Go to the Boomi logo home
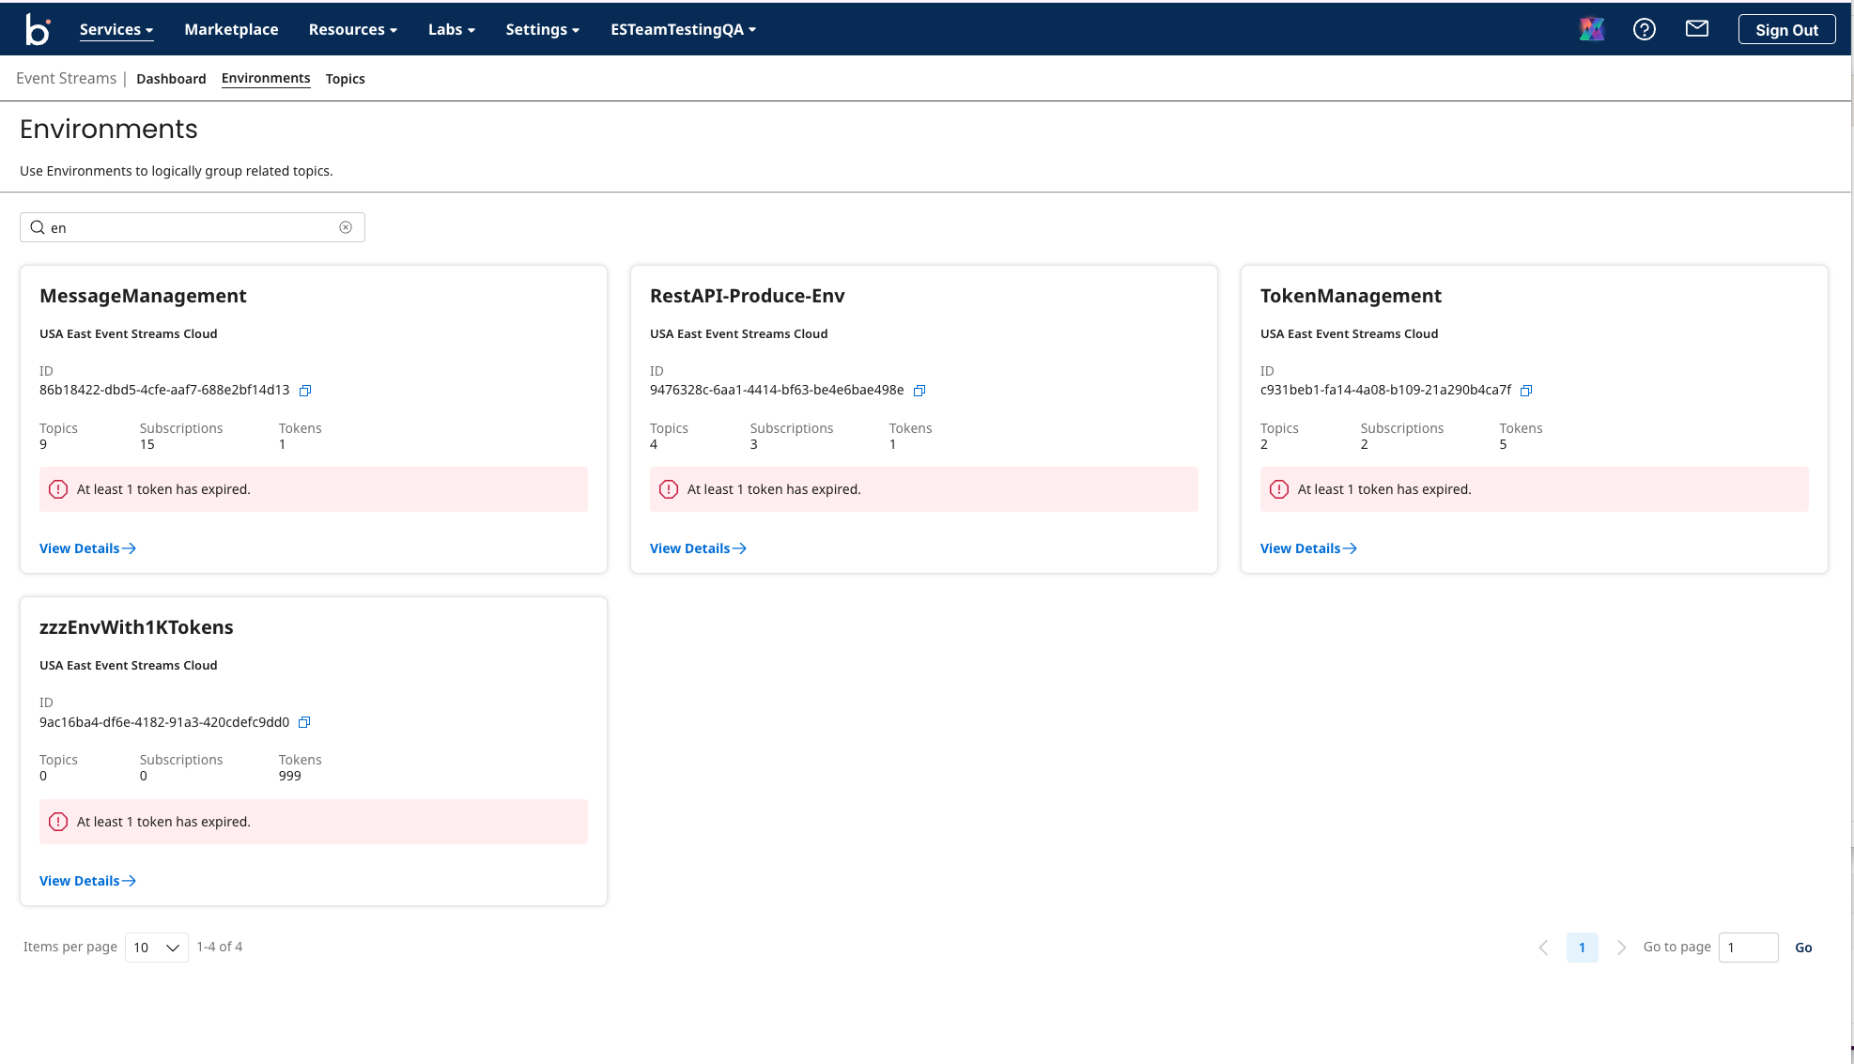 (x=38, y=29)
